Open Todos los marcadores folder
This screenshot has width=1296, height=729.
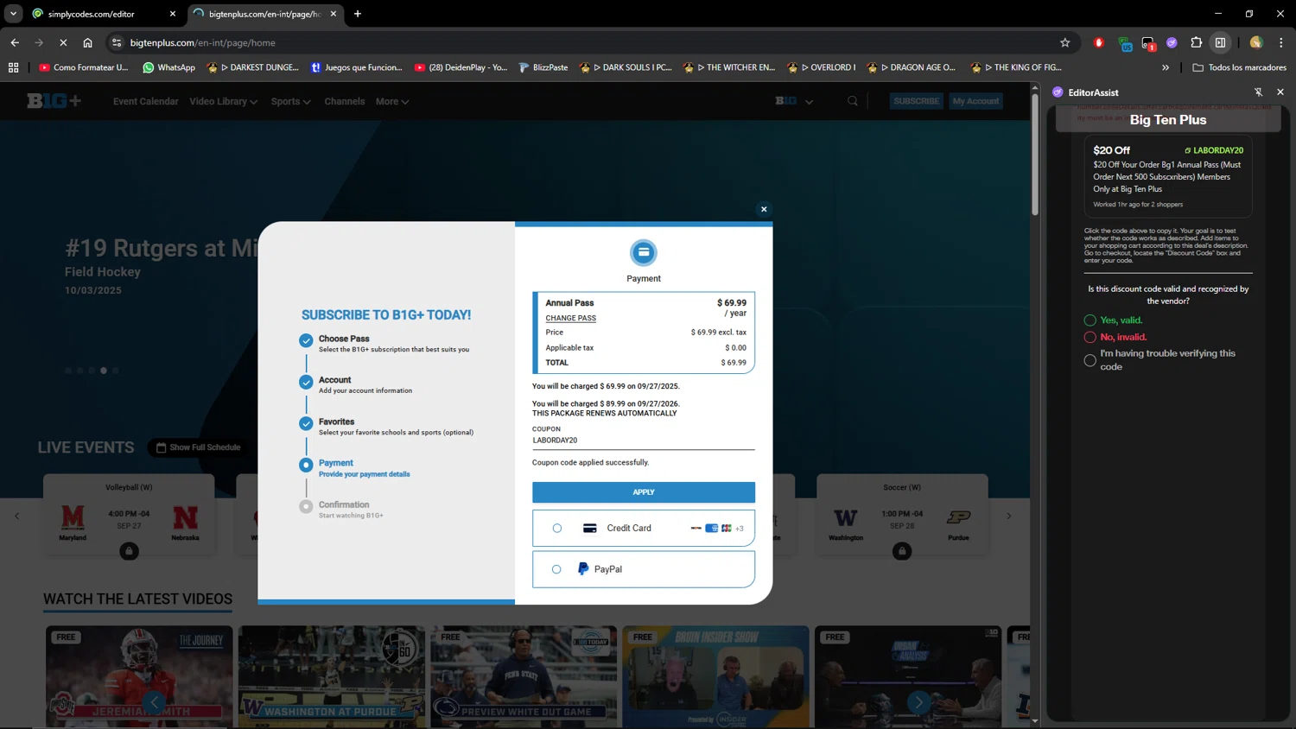[x=1239, y=67]
